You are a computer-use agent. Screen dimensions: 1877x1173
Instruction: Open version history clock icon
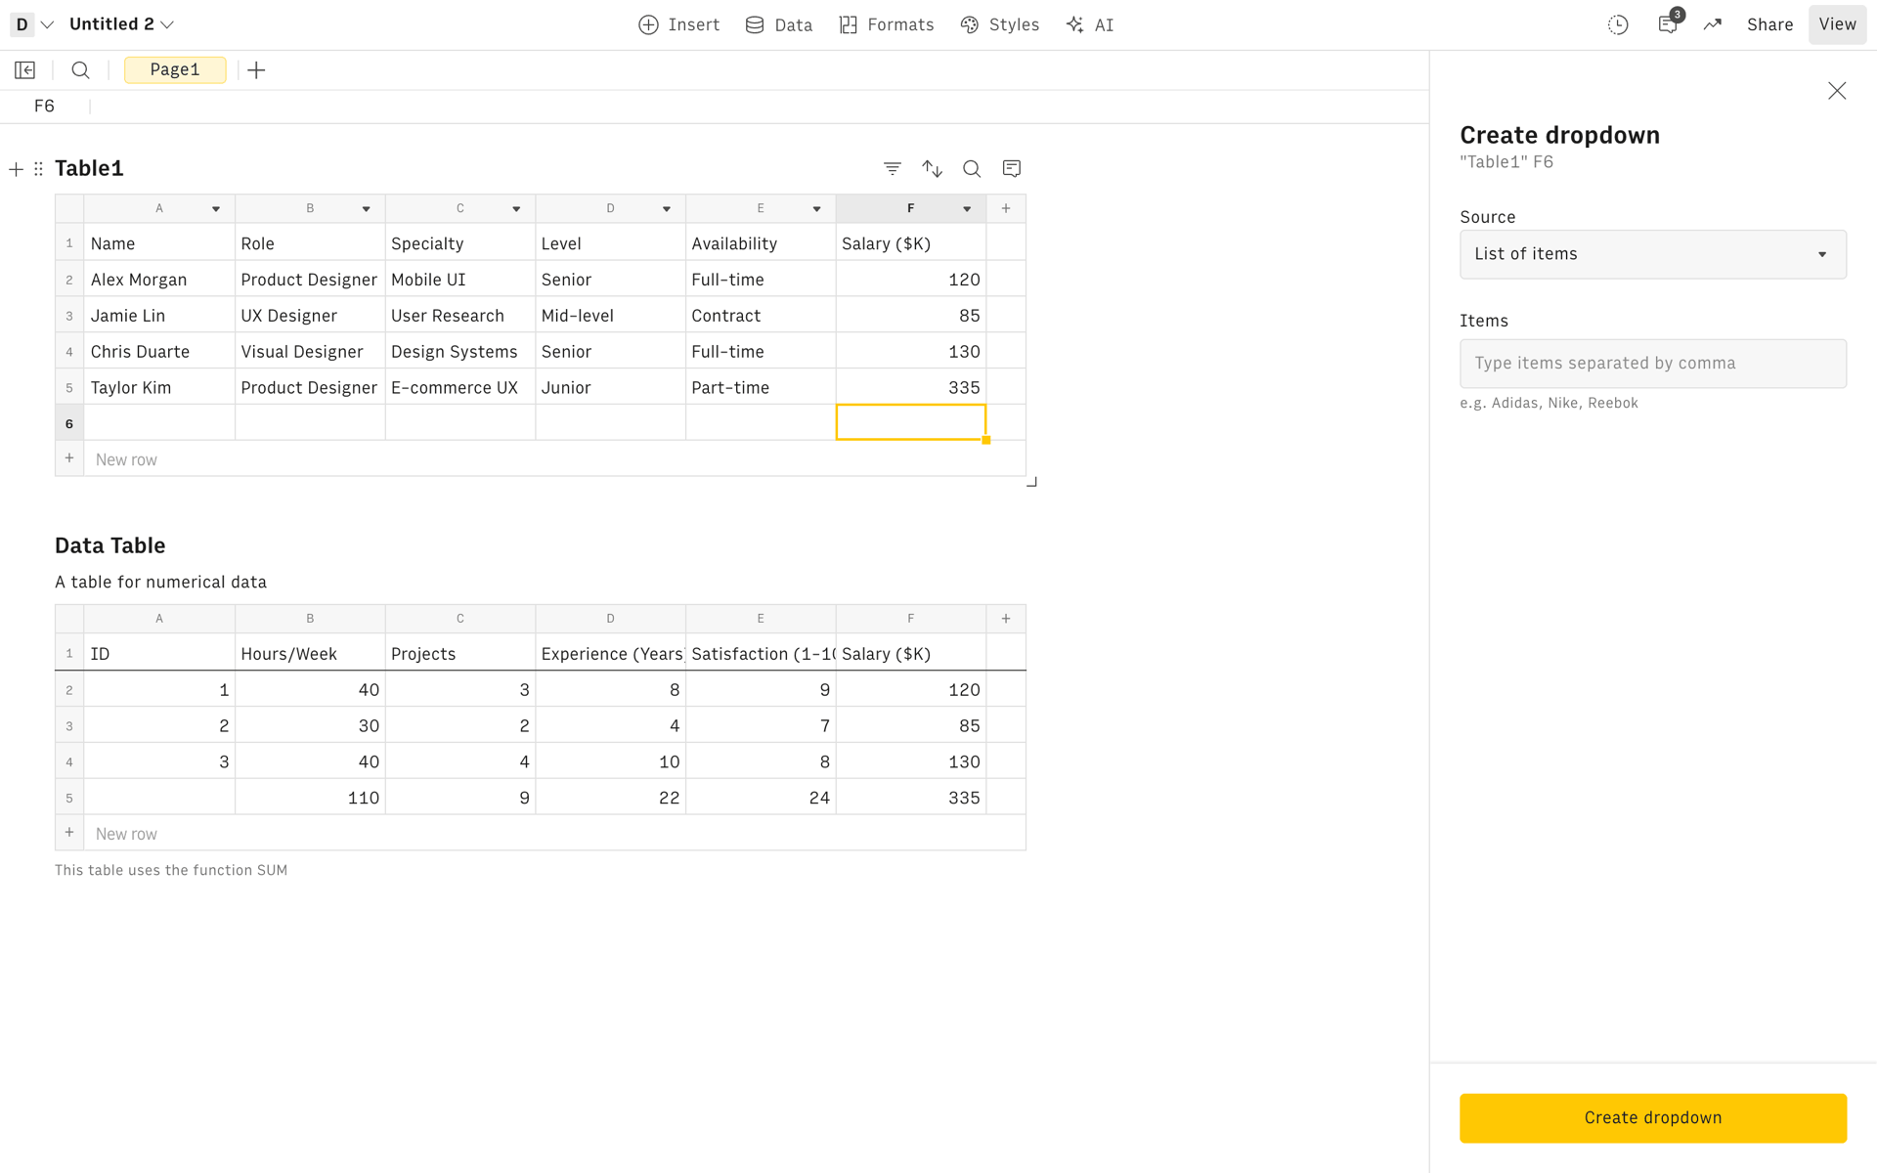pyautogui.click(x=1618, y=25)
